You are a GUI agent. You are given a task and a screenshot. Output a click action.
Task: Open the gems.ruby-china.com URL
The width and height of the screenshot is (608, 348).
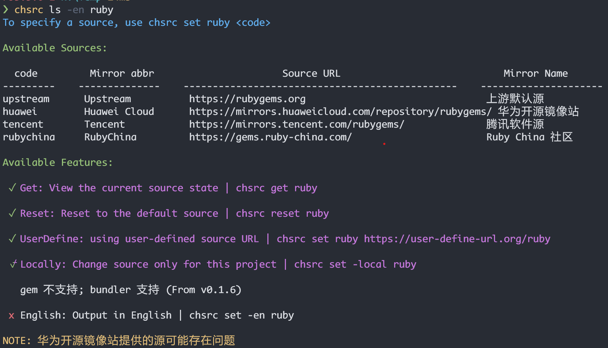pyautogui.click(x=270, y=137)
